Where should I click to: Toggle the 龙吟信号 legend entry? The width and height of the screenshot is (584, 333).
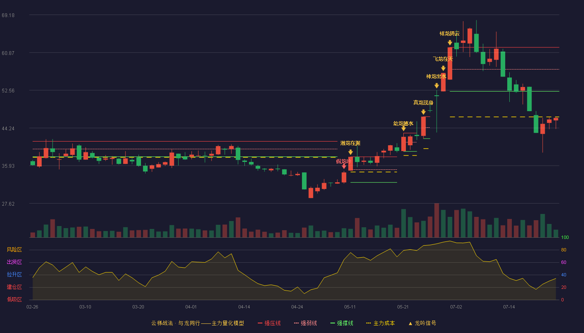coord(422,323)
